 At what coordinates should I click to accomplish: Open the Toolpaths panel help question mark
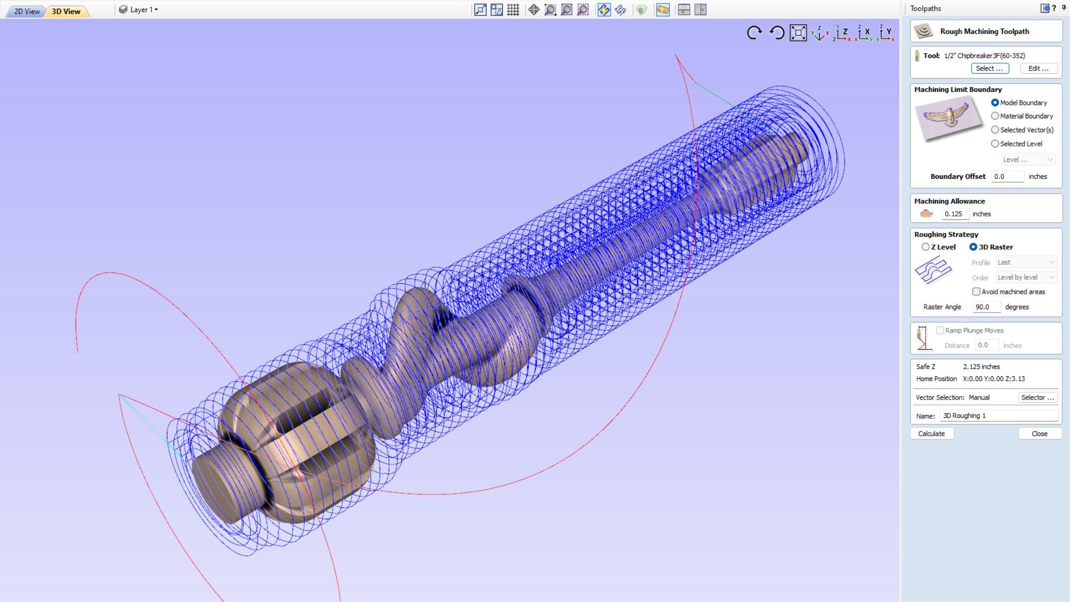[1054, 8]
